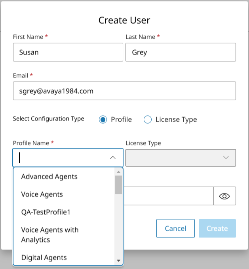249x269 pixels.
Task: Click the Email field with sgrey@avaya1984.com
Action: click(x=124, y=91)
